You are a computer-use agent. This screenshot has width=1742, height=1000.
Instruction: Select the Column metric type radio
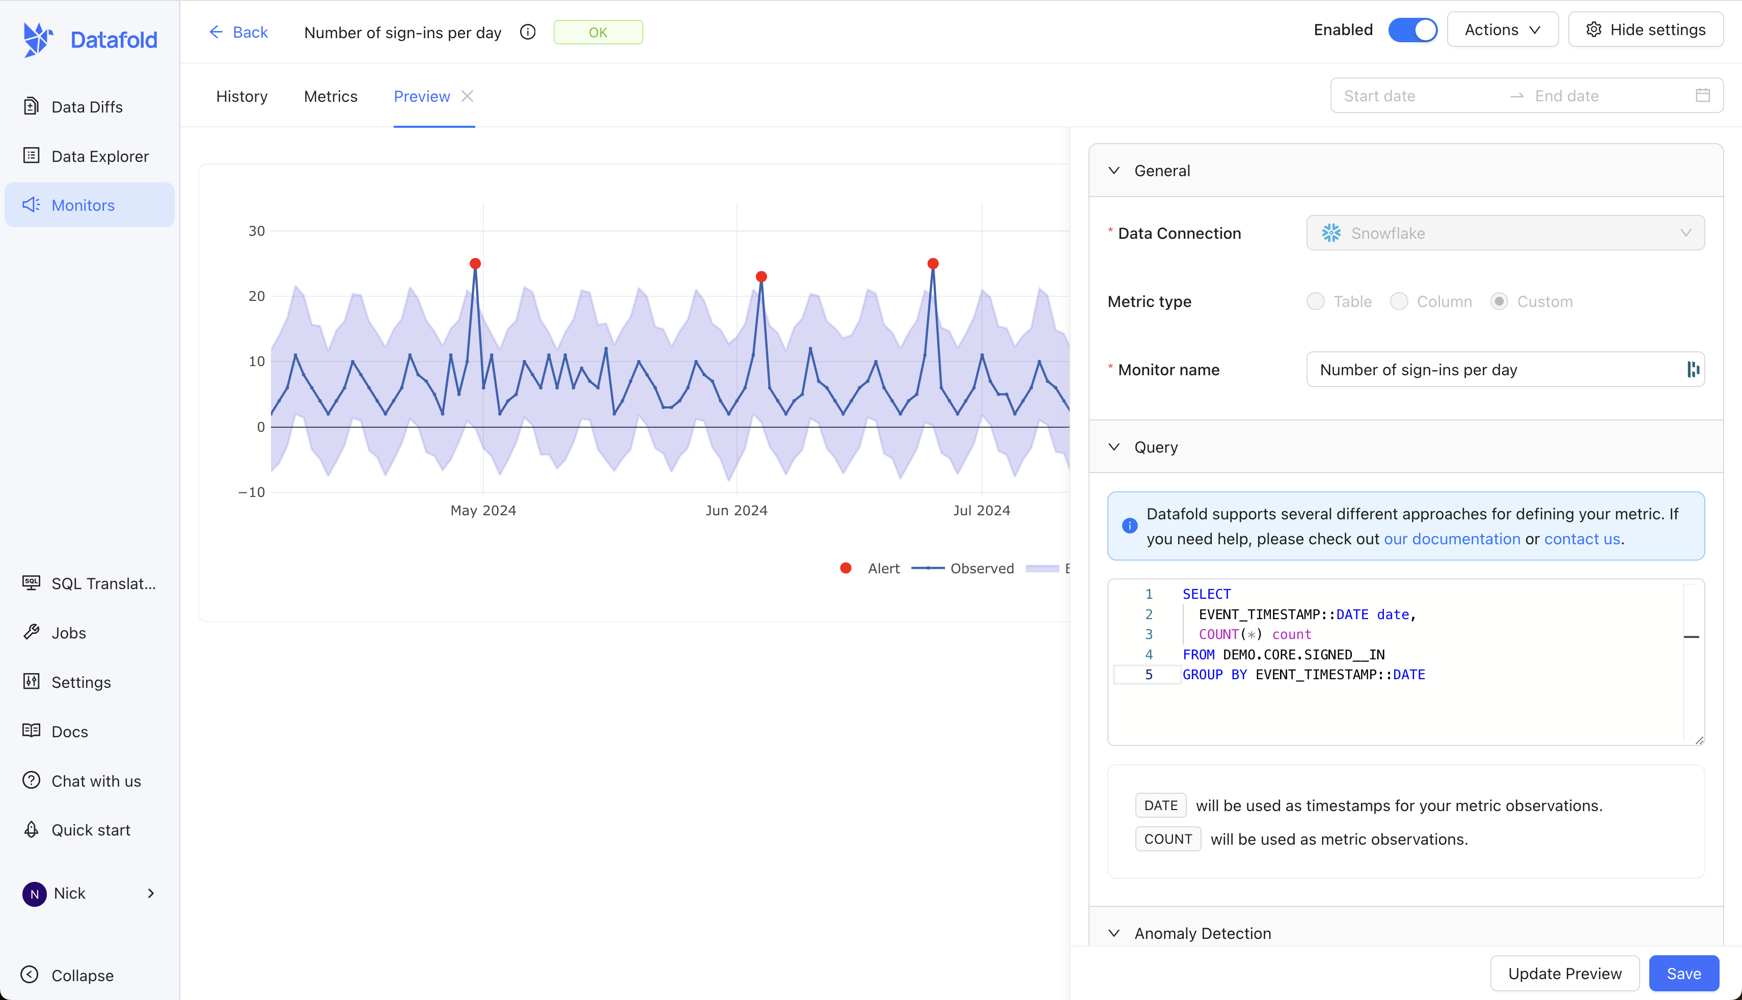coord(1399,301)
